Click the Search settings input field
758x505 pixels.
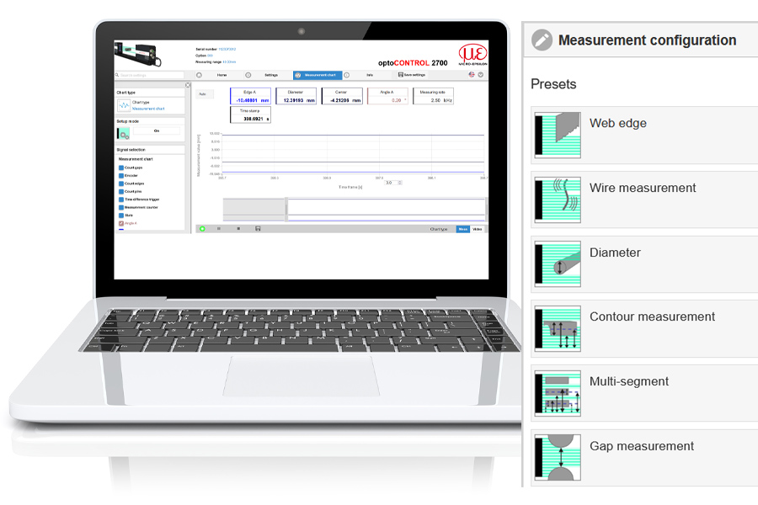(150, 75)
